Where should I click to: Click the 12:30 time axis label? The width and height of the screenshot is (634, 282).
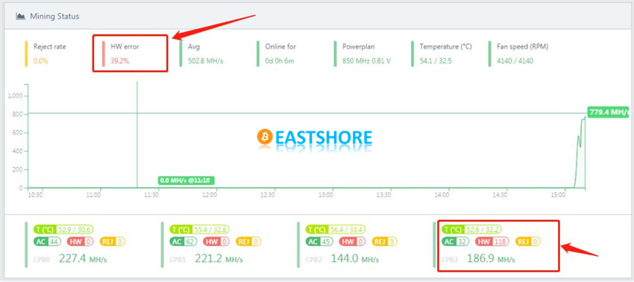click(268, 195)
